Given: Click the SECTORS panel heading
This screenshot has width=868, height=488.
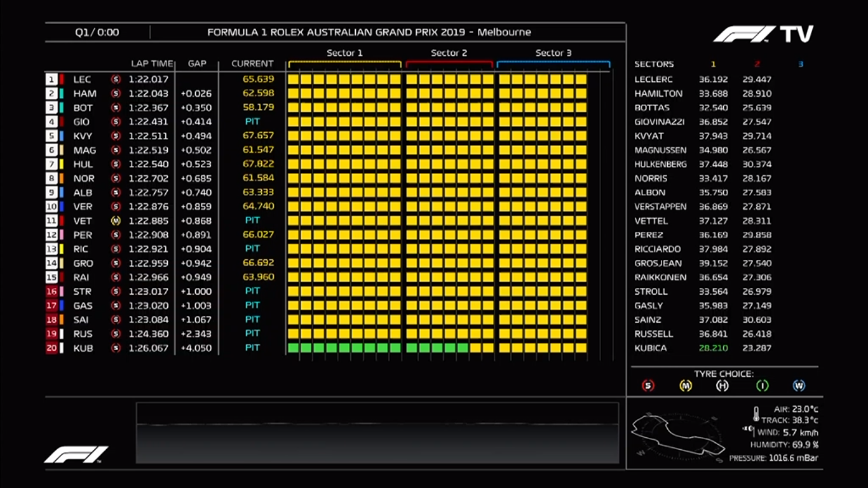Looking at the screenshot, I should (x=654, y=64).
